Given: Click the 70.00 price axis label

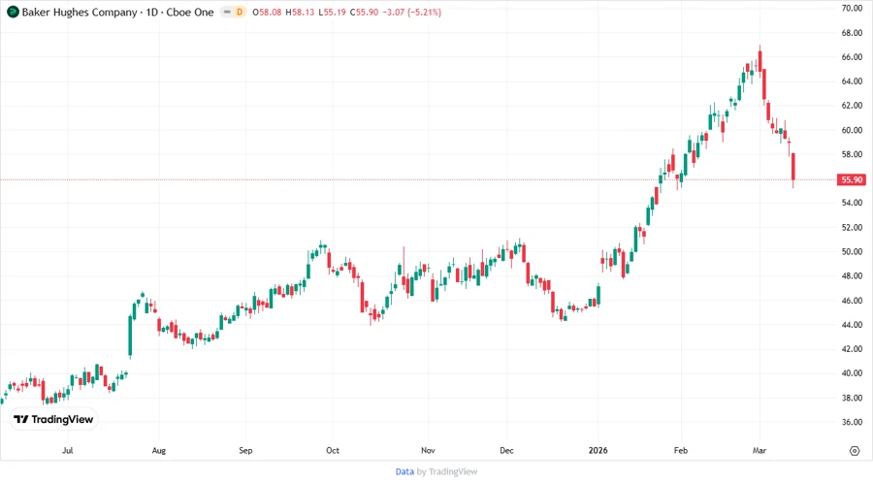Looking at the screenshot, I should tap(852, 9).
